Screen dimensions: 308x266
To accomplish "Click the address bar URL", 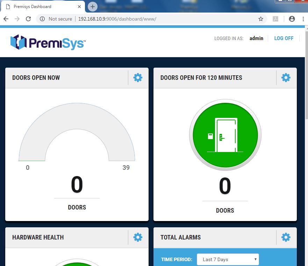I will coord(117,19).
